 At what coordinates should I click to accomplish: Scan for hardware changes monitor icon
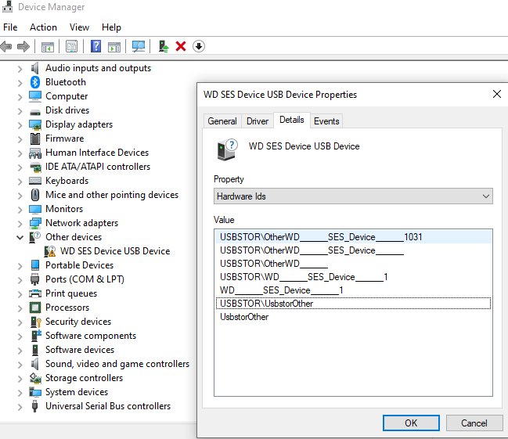[x=139, y=46]
